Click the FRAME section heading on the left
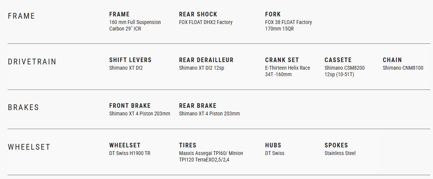This screenshot has width=433, height=179. pos(21,16)
